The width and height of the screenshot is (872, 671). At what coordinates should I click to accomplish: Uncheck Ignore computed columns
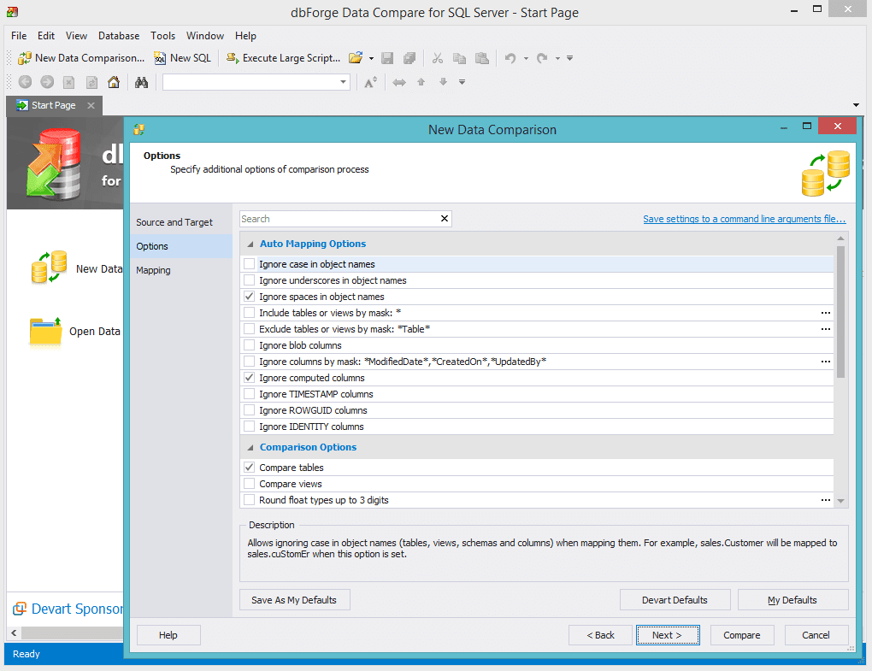(x=250, y=378)
